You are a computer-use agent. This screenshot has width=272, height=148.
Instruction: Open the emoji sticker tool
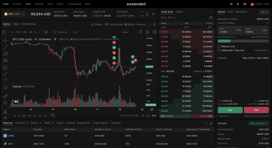coord(6,87)
